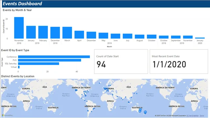This screenshot has height=118, width=210.
Task: Select the February 2019 bar
Action: 43,32
